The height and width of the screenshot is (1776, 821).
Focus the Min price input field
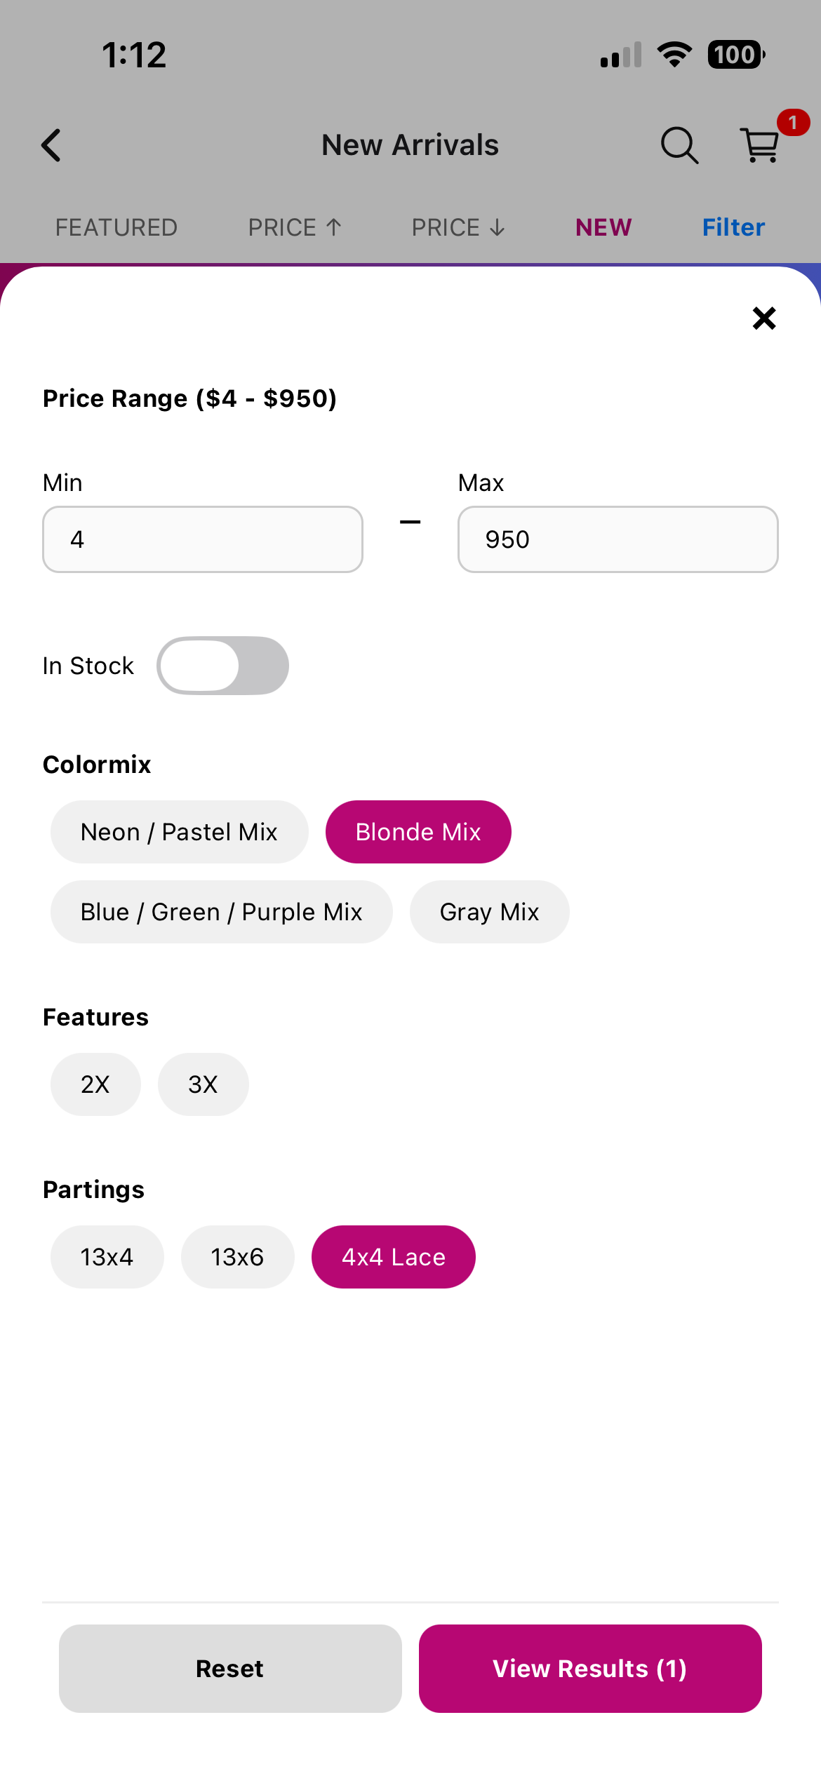[203, 539]
